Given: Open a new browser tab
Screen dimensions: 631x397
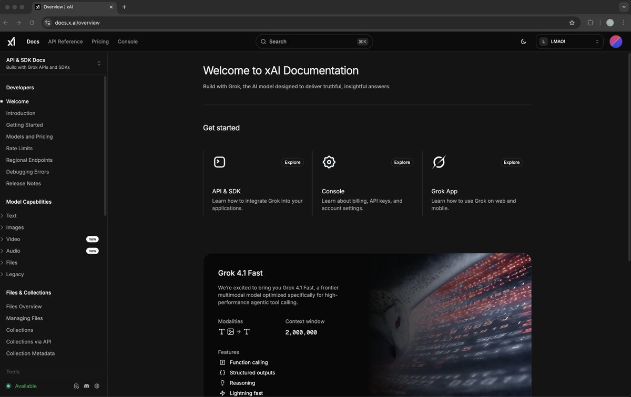Looking at the screenshot, I should [x=124, y=7].
